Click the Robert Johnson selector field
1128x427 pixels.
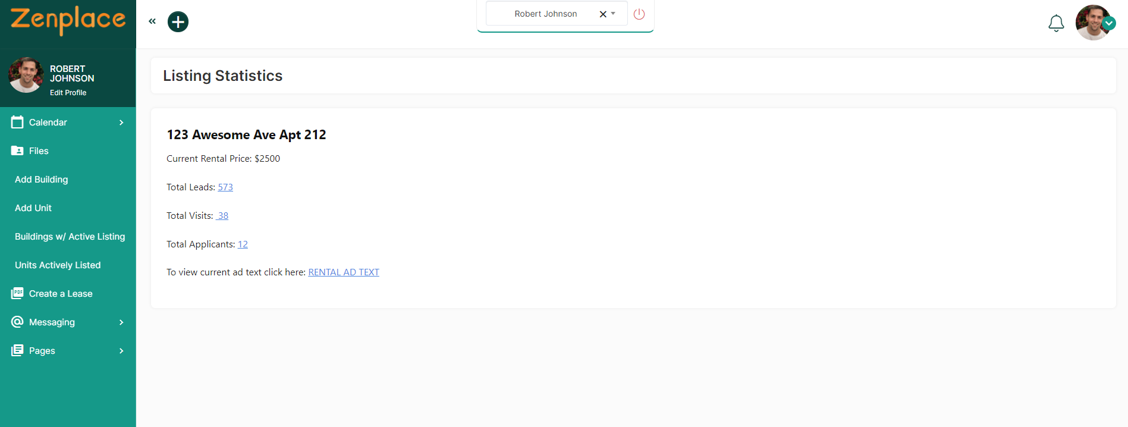pos(556,14)
